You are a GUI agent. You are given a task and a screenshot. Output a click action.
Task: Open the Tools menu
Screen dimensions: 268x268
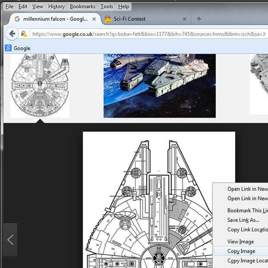point(107,6)
